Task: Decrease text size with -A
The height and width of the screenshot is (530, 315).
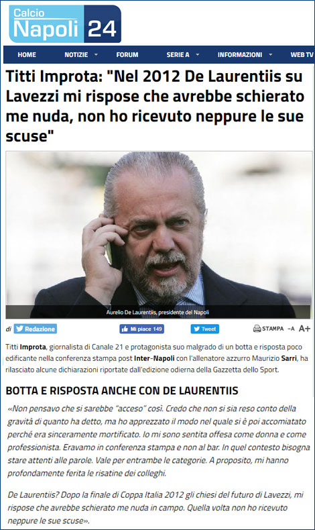Action: 291,329
